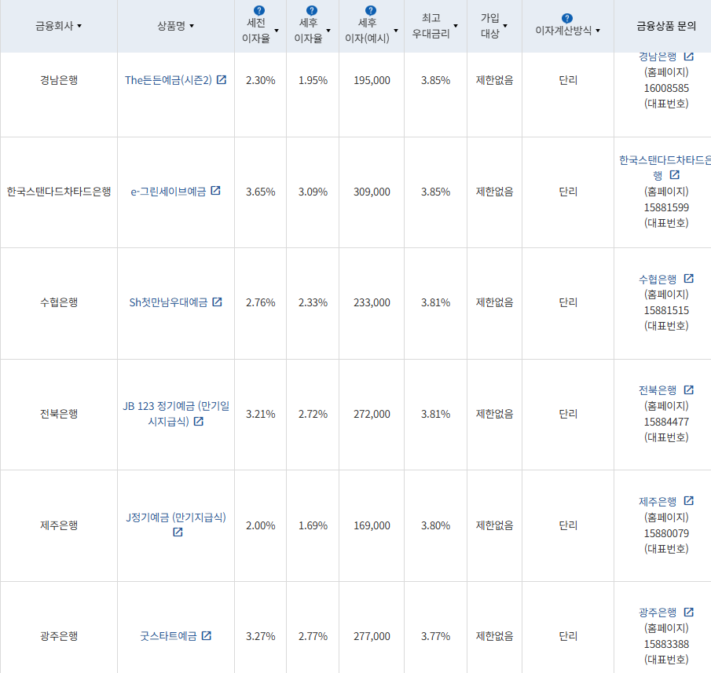
Task: Select after-tax interest 309,000 cell
Action: 372,192
